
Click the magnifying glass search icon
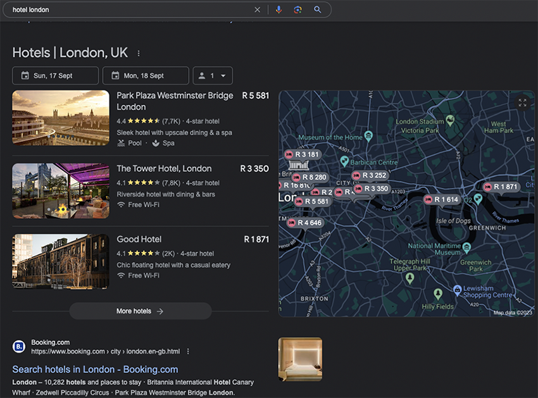point(317,9)
